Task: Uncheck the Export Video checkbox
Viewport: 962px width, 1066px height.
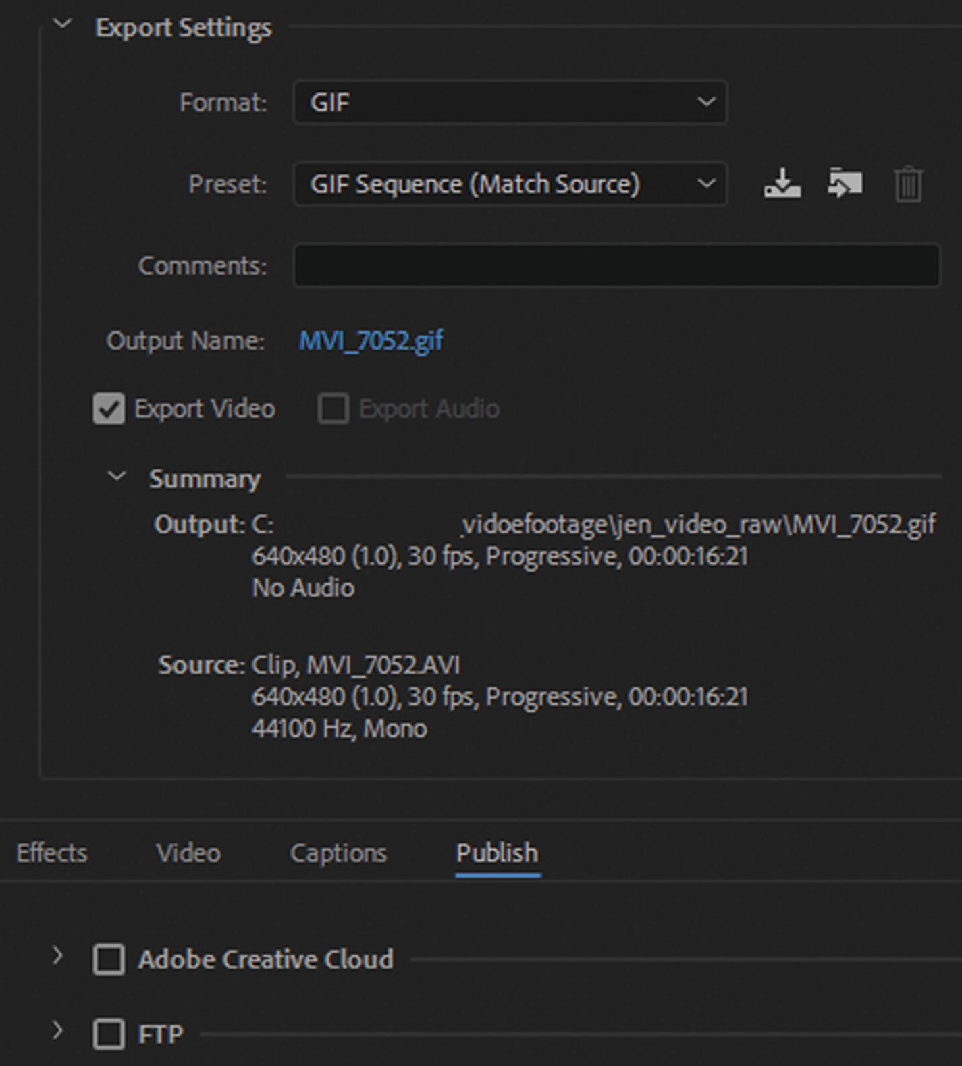Action: 109,409
